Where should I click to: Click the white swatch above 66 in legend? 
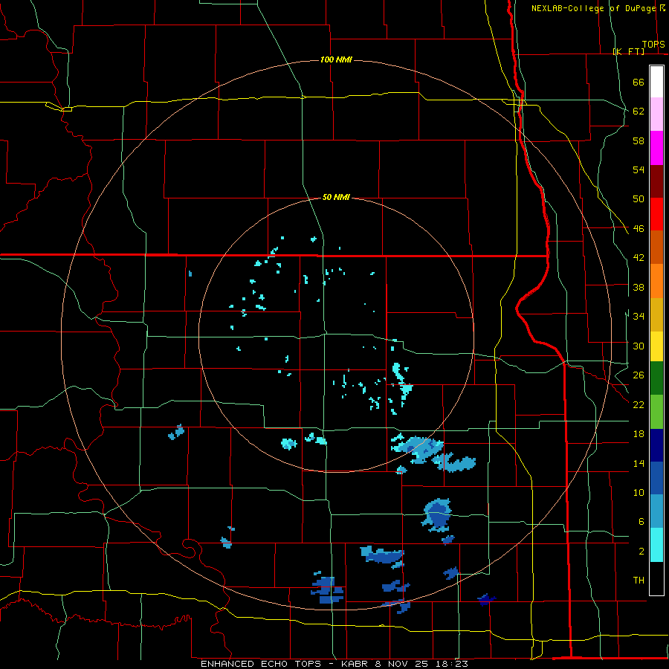point(656,82)
